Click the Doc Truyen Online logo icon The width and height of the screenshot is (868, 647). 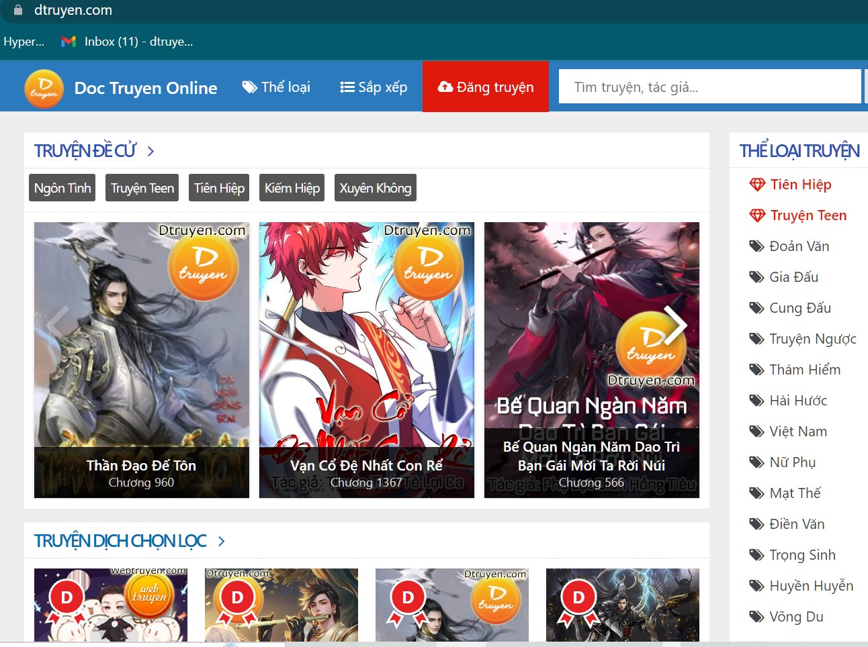point(44,88)
